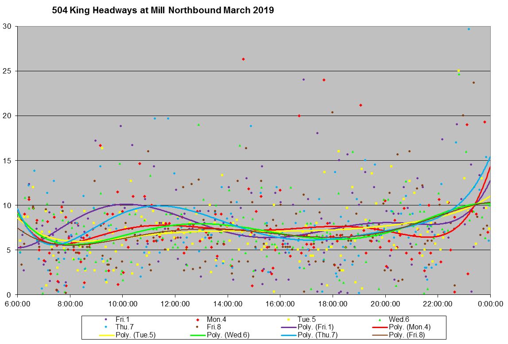Viewport: 508px width, 344px height.
Task: Click the 30 value on the vertical axis
Action: tap(8, 26)
